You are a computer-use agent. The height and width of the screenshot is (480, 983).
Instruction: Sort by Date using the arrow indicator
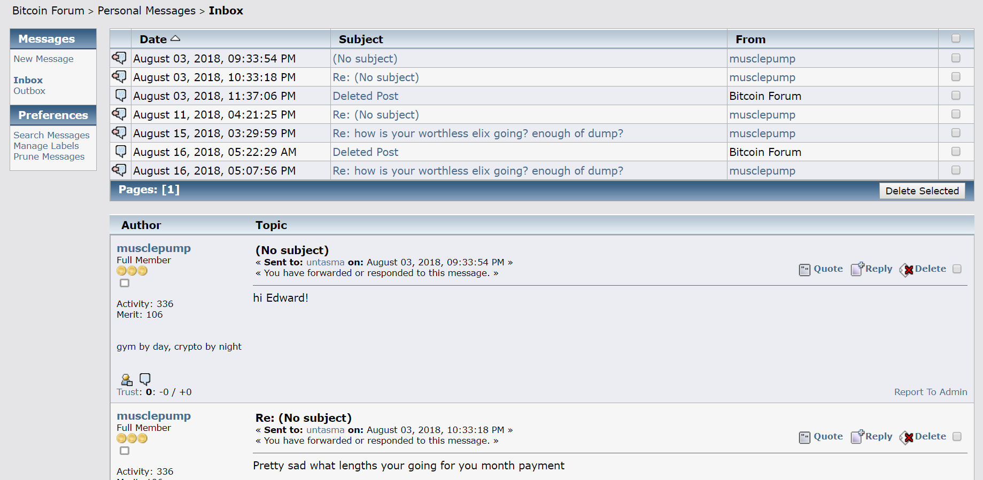pos(175,38)
